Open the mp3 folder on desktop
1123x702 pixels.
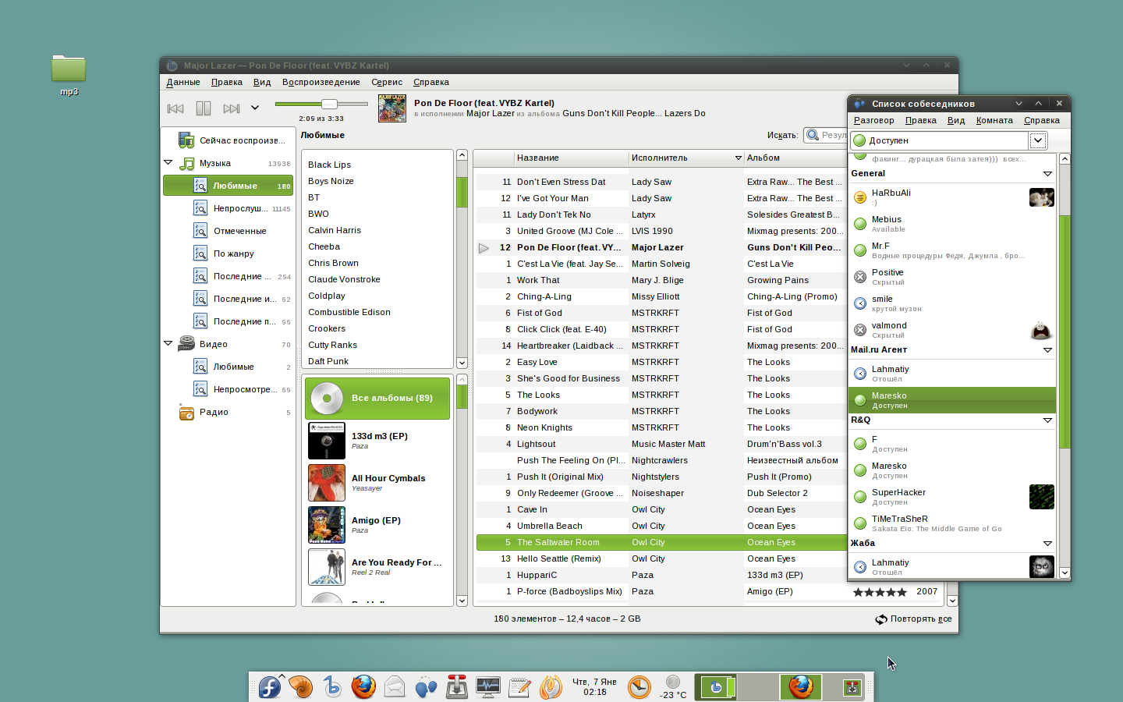click(69, 75)
